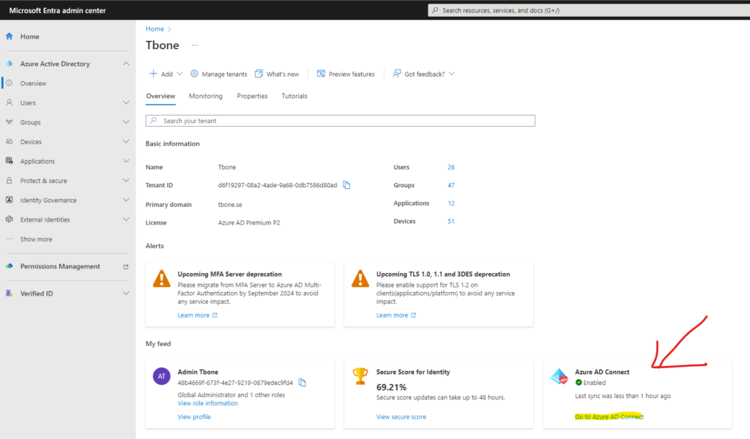Open the ellipsis menu next to Tbone
Image resolution: width=750 pixels, height=439 pixels.
[x=195, y=45]
